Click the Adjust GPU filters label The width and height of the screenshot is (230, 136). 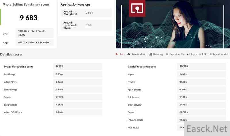pyautogui.click(x=13, y=112)
